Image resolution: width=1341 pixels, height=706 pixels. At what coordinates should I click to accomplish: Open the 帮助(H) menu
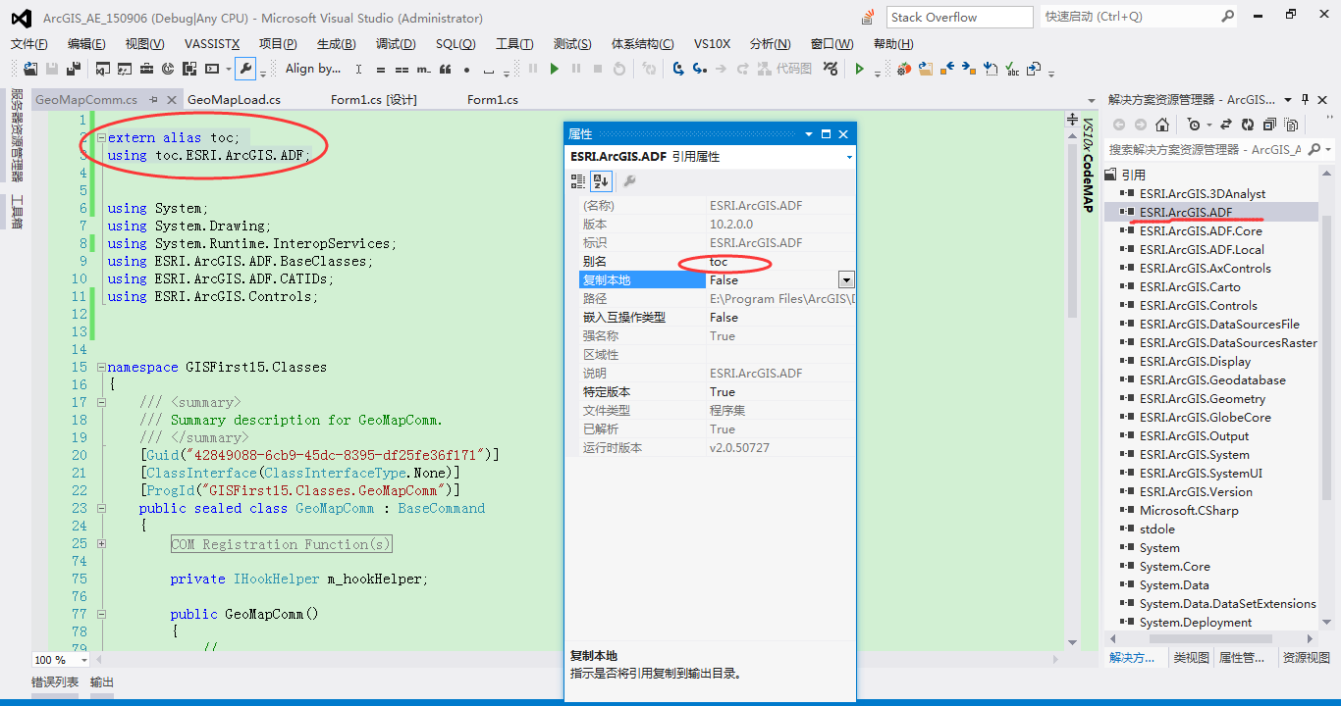click(x=893, y=44)
